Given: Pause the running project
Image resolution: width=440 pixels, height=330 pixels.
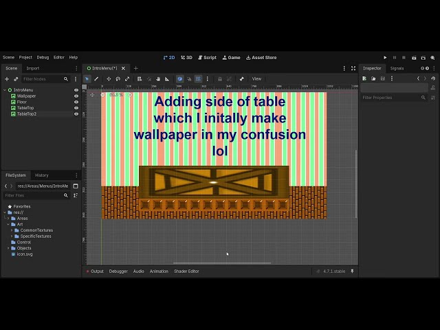Looking at the screenshot, I should pyautogui.click(x=395, y=58).
